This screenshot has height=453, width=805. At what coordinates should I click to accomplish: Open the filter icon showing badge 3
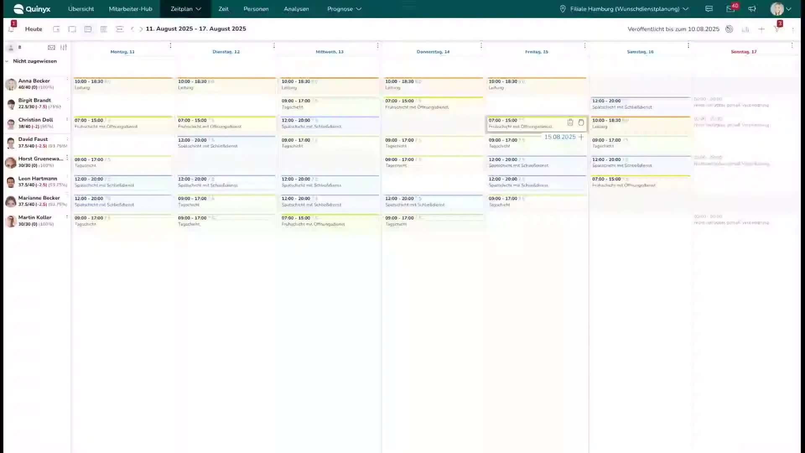777,29
